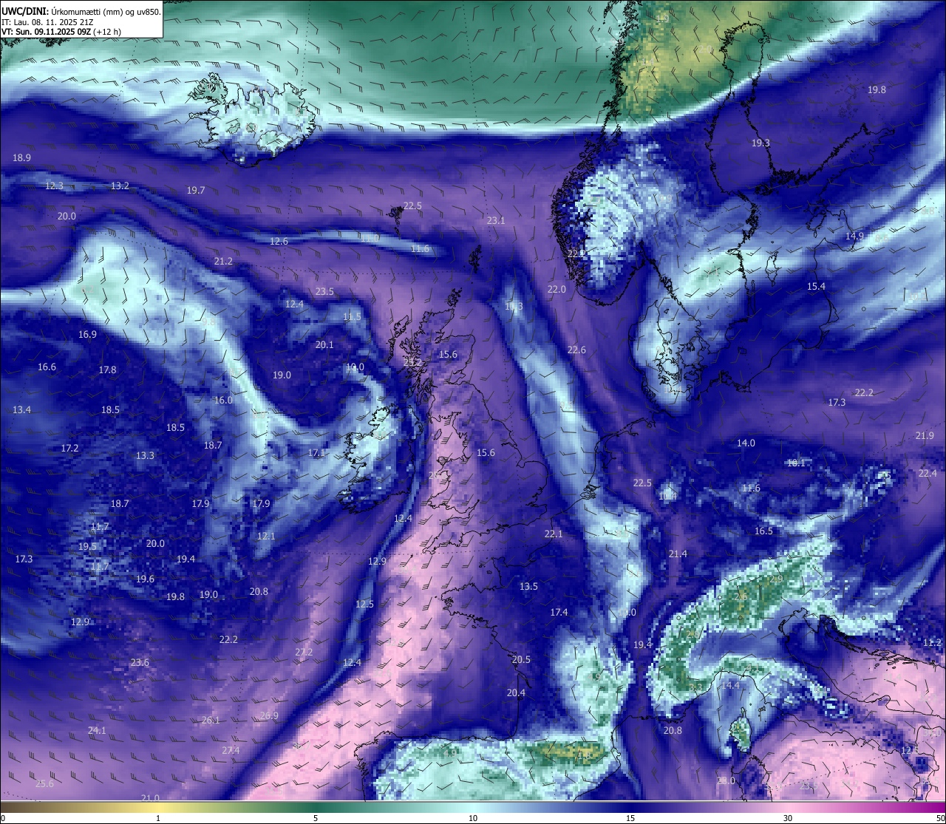The image size is (946, 824).
Task: Click the 17.4 value over France
Action: tap(559, 612)
